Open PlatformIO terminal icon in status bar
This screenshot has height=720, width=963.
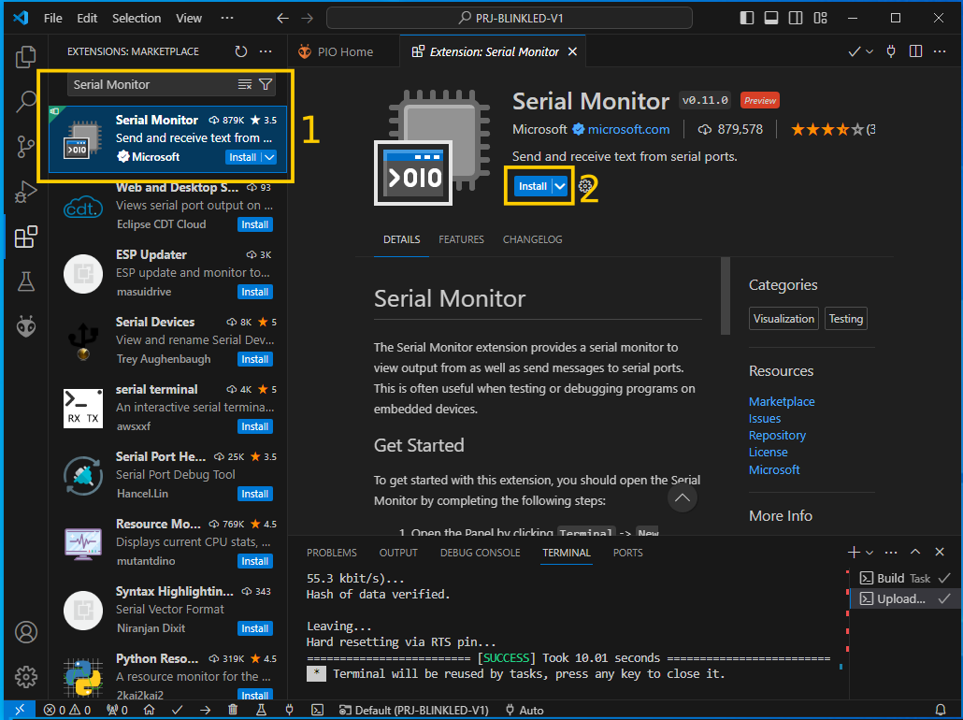click(317, 710)
